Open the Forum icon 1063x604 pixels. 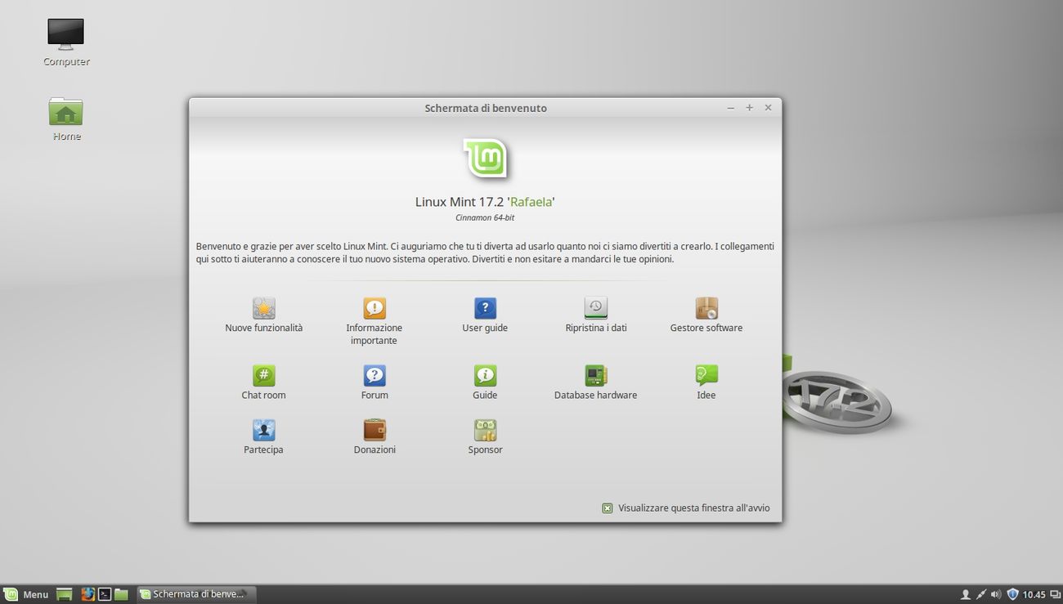[374, 380]
